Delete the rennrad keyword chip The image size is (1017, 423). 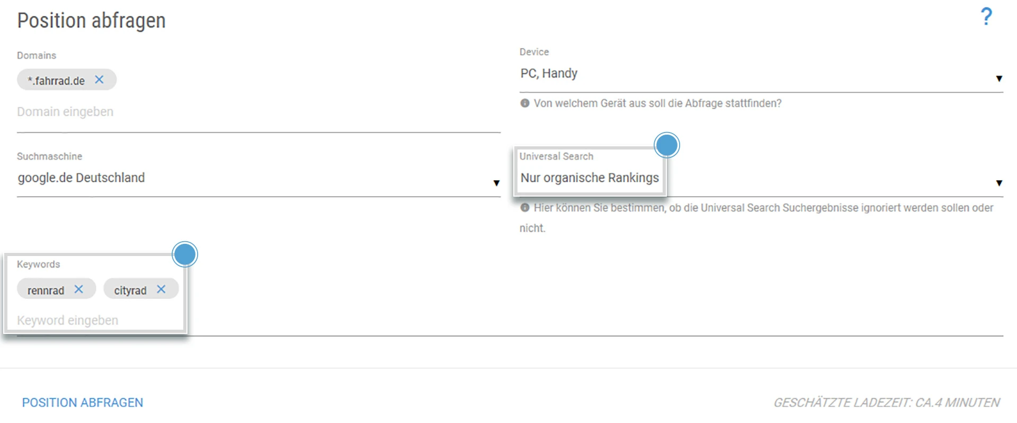tap(79, 289)
